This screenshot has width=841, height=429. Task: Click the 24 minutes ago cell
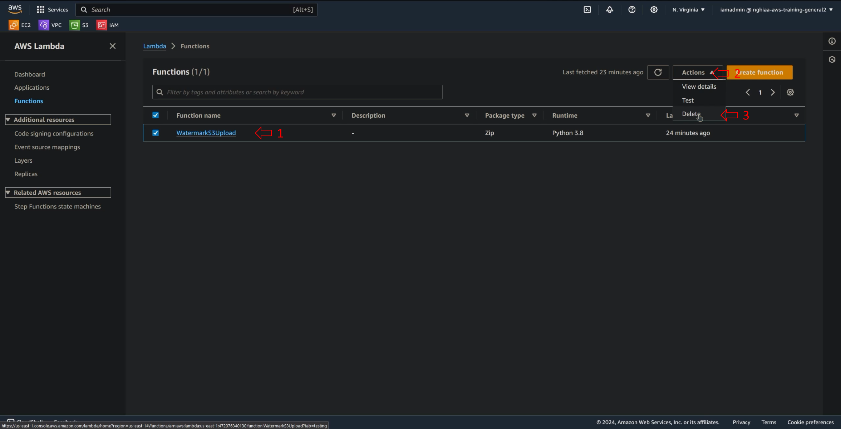coord(688,133)
